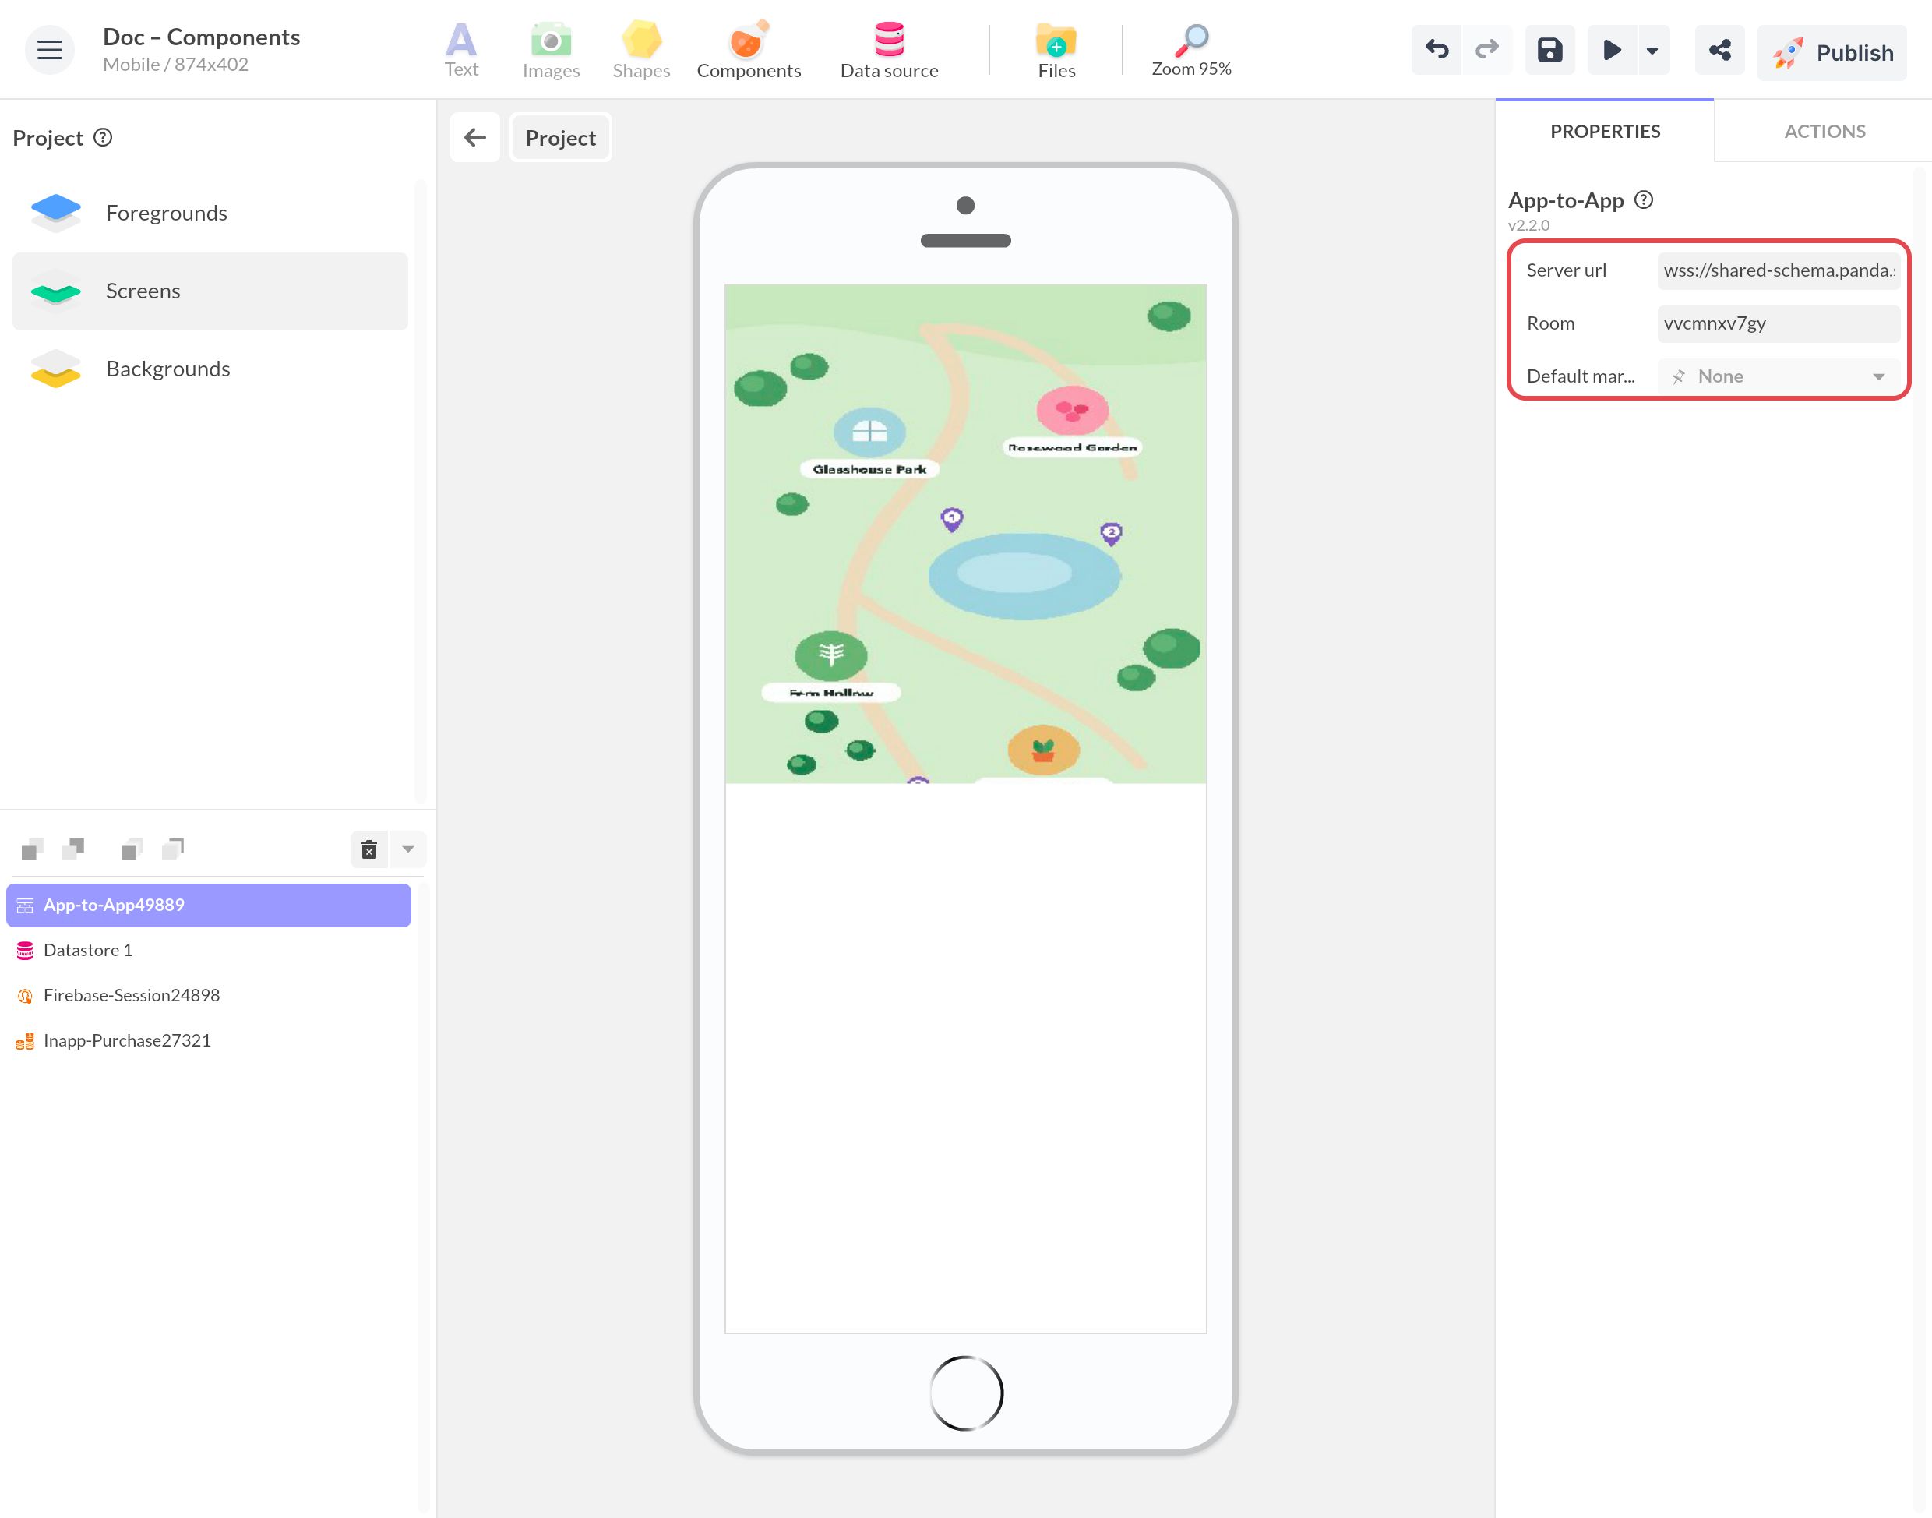The width and height of the screenshot is (1932, 1518).
Task: Open App-to-App help question mark
Action: [x=1643, y=200]
